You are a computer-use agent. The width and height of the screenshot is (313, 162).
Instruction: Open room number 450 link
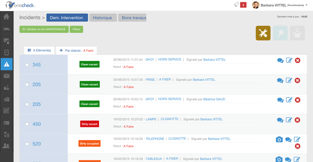tap(37, 124)
